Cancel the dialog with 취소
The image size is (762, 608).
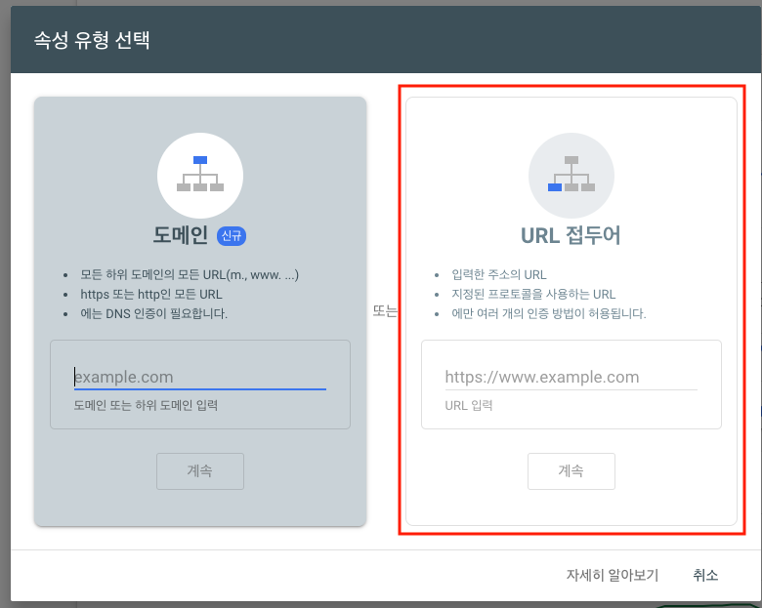pos(705,576)
